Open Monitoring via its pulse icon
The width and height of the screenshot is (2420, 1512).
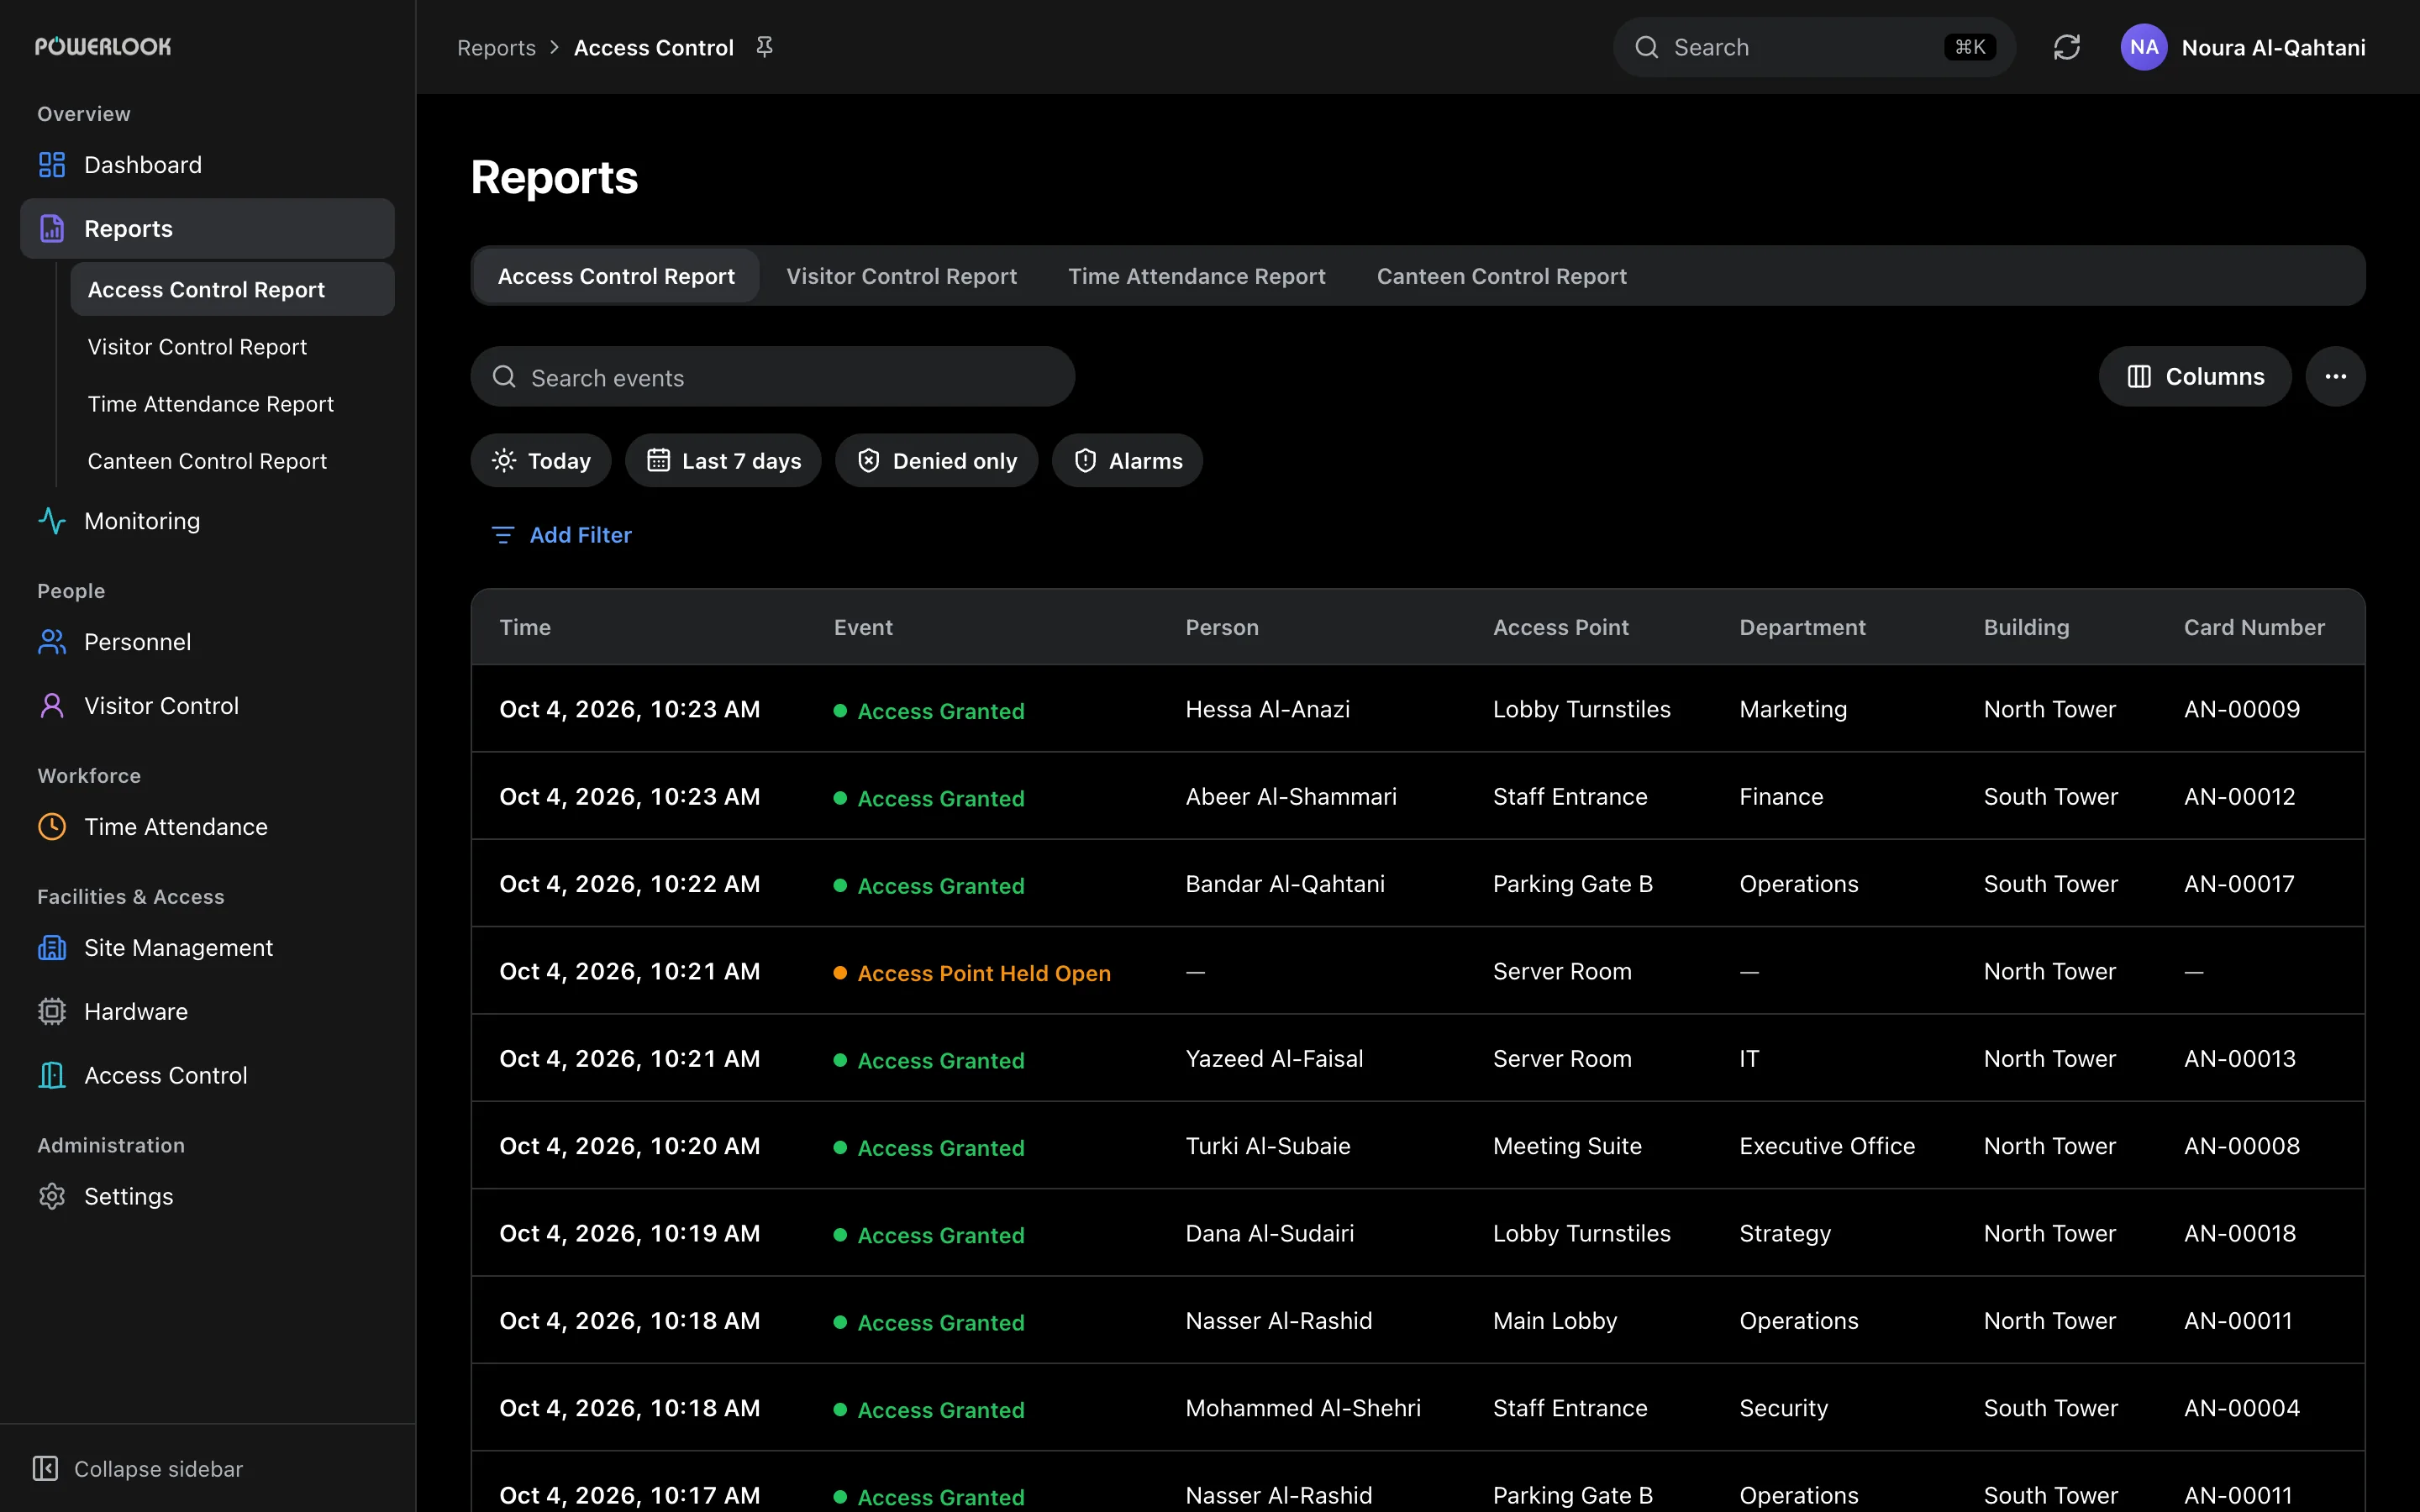pos(52,521)
